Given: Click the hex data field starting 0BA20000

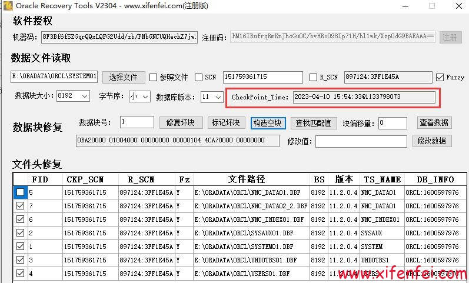Looking at the screenshot, I should (x=178, y=141).
